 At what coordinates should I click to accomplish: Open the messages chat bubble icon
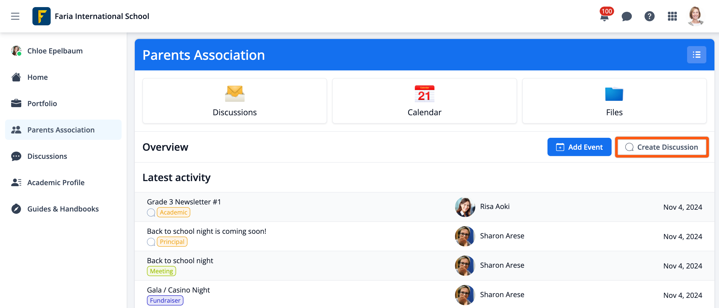coord(627,16)
